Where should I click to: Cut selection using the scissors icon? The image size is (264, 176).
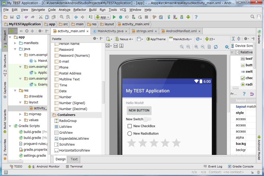(40, 17)
